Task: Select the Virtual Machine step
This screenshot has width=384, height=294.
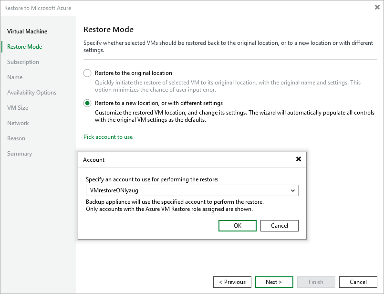Action: [27, 31]
